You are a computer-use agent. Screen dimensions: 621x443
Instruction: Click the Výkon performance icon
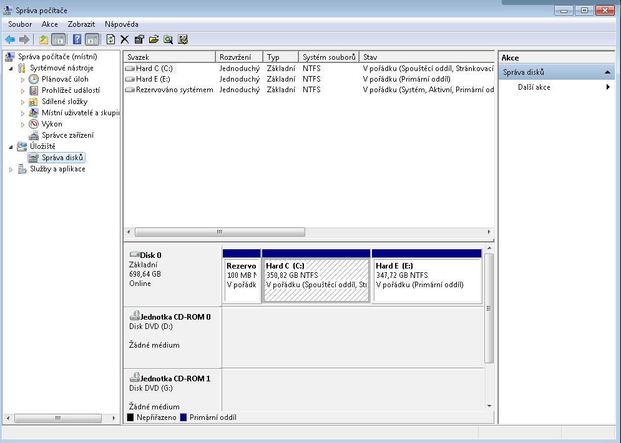tap(34, 124)
